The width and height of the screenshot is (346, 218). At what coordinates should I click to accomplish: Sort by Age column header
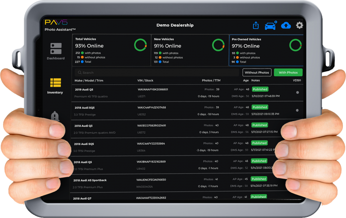(x=246, y=80)
